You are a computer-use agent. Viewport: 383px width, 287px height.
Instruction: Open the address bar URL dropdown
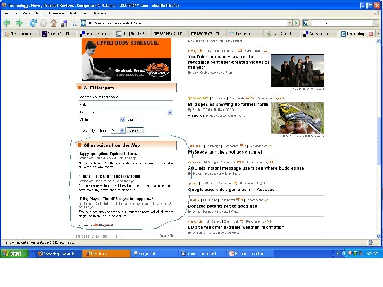[x=289, y=23]
